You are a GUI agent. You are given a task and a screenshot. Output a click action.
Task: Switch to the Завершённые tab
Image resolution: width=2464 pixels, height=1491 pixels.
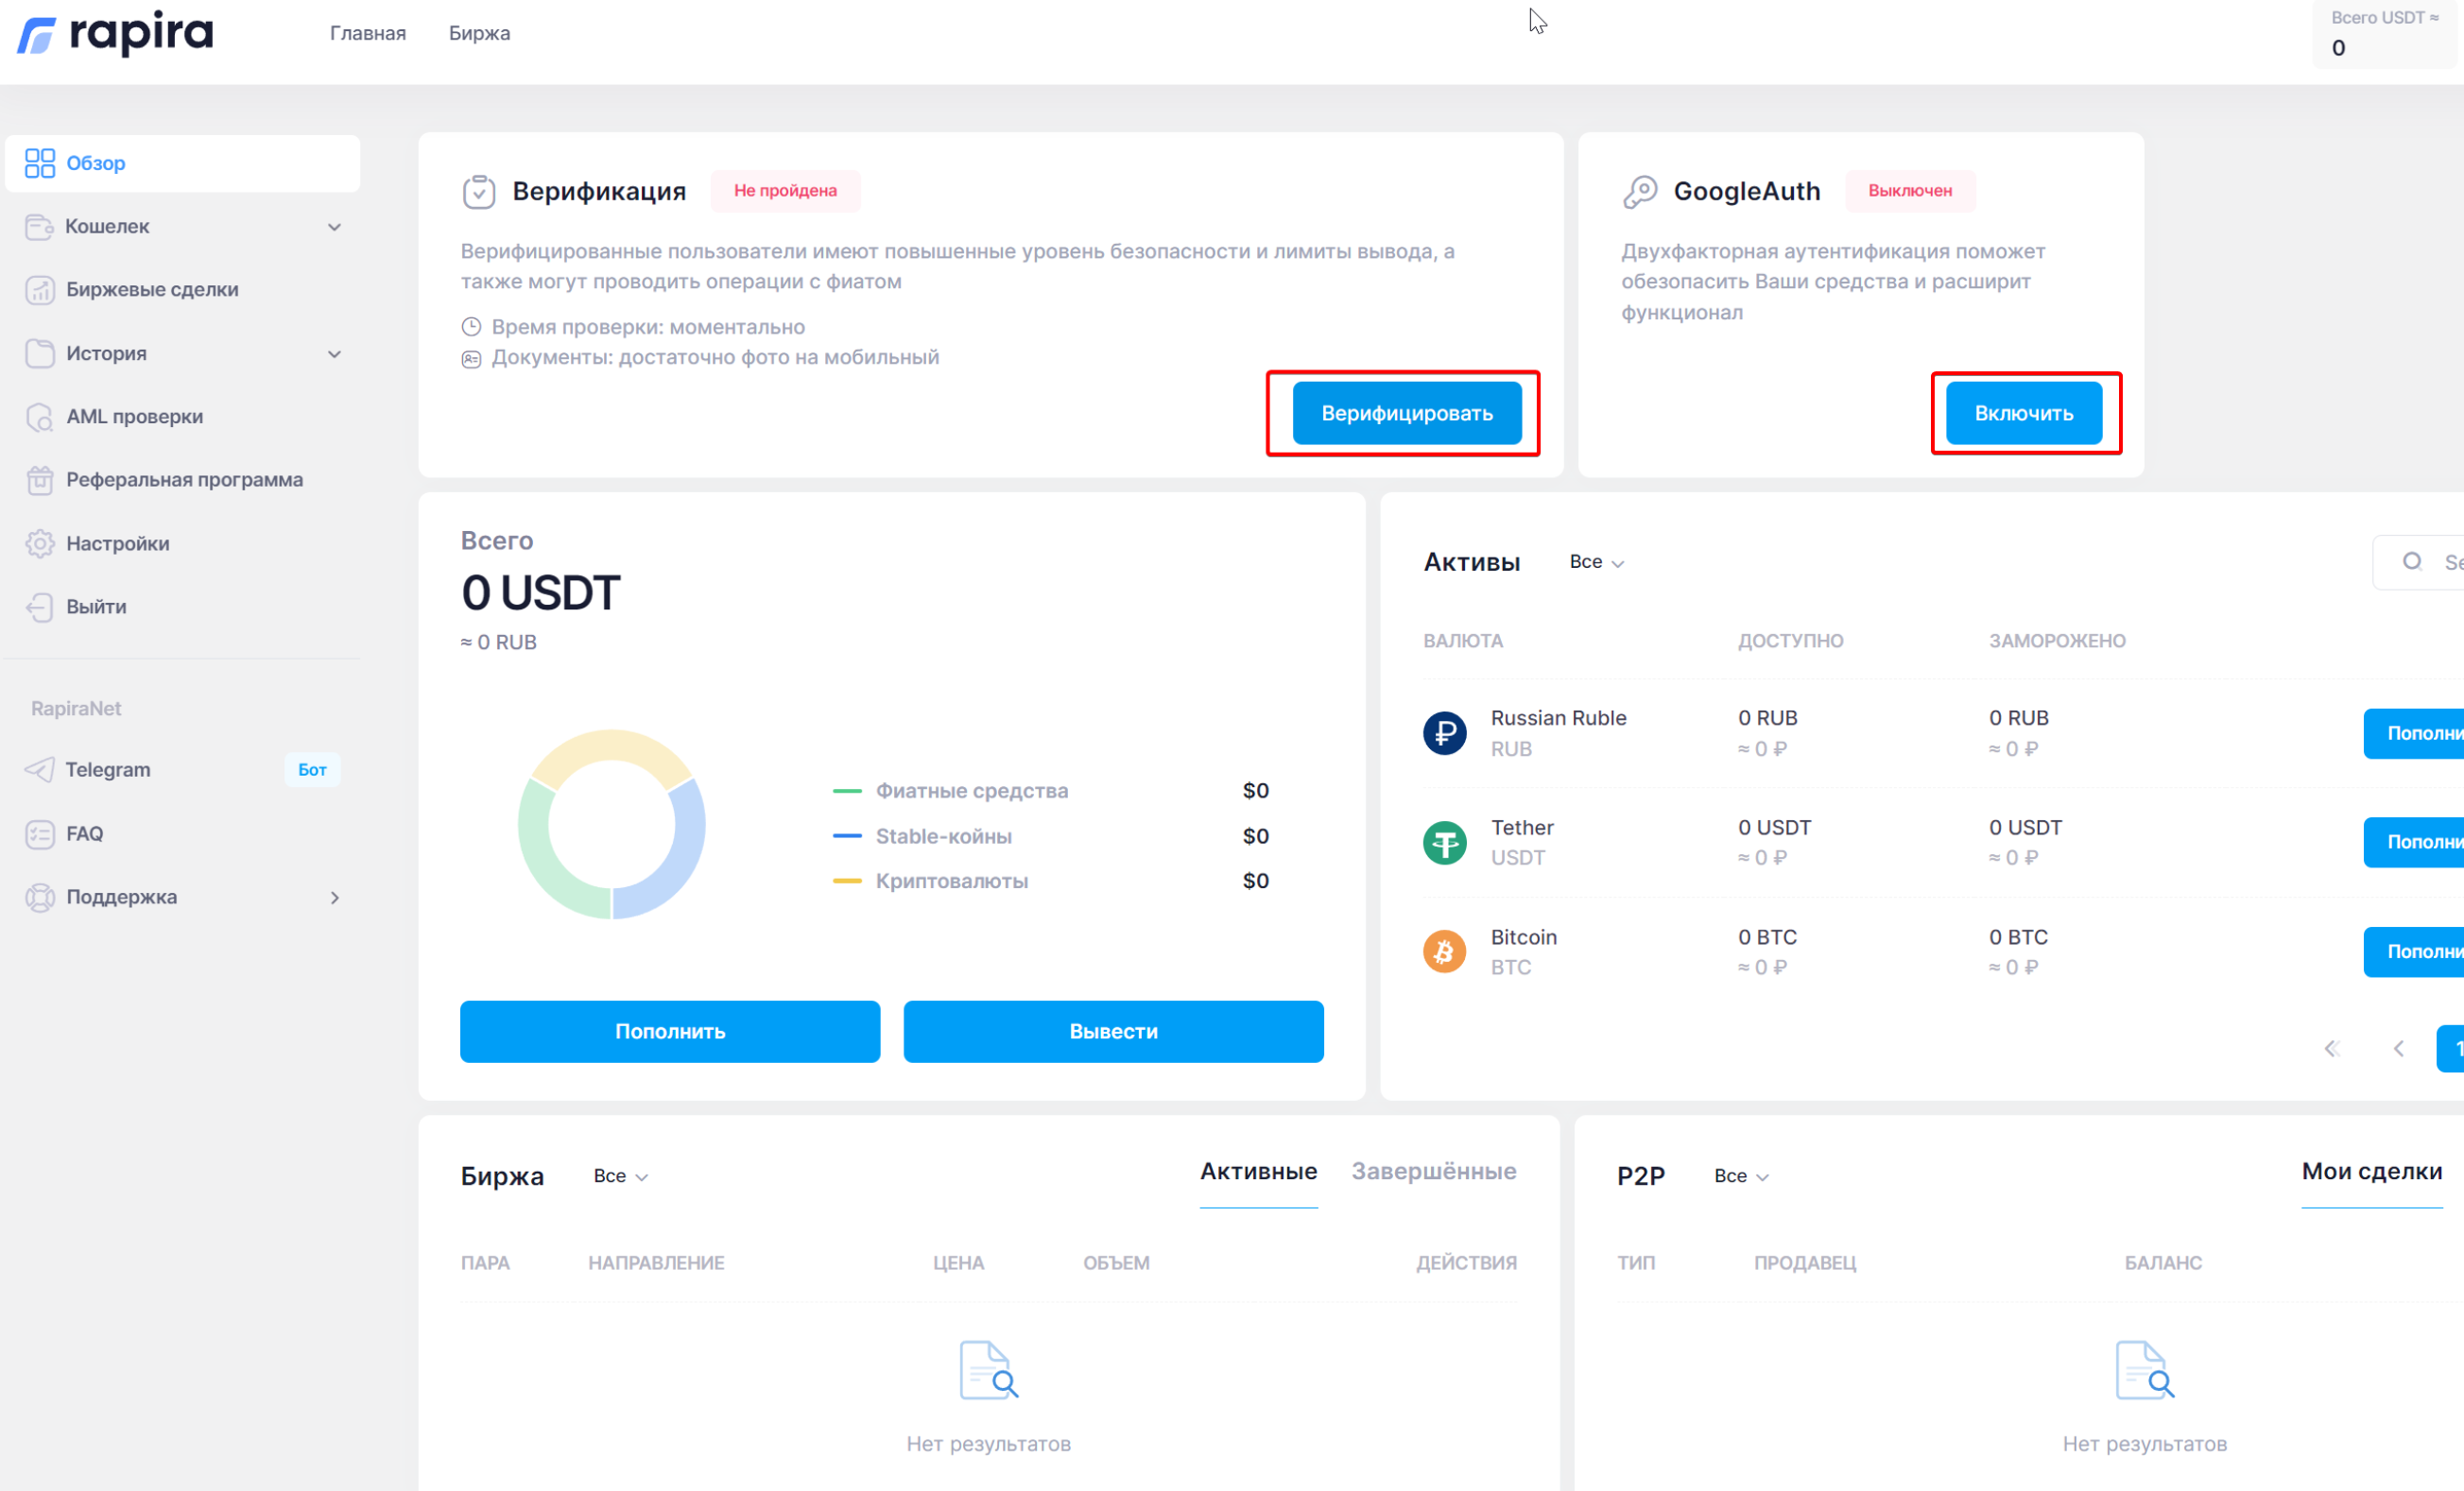[1433, 1171]
